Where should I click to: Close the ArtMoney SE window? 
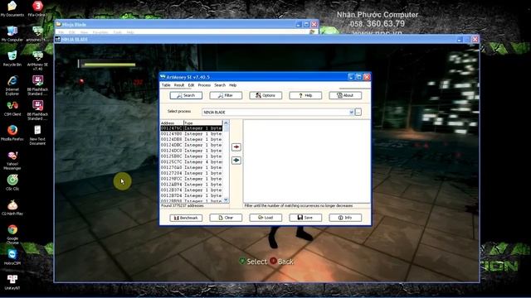pyautogui.click(x=367, y=77)
